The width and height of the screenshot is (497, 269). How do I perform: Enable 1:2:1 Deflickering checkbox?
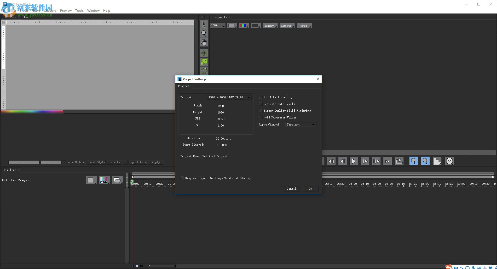pyautogui.click(x=261, y=97)
